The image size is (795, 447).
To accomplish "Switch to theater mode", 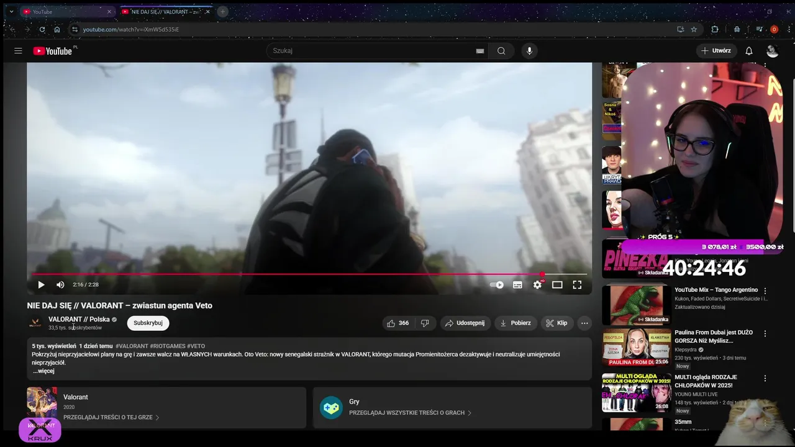I will (557, 285).
